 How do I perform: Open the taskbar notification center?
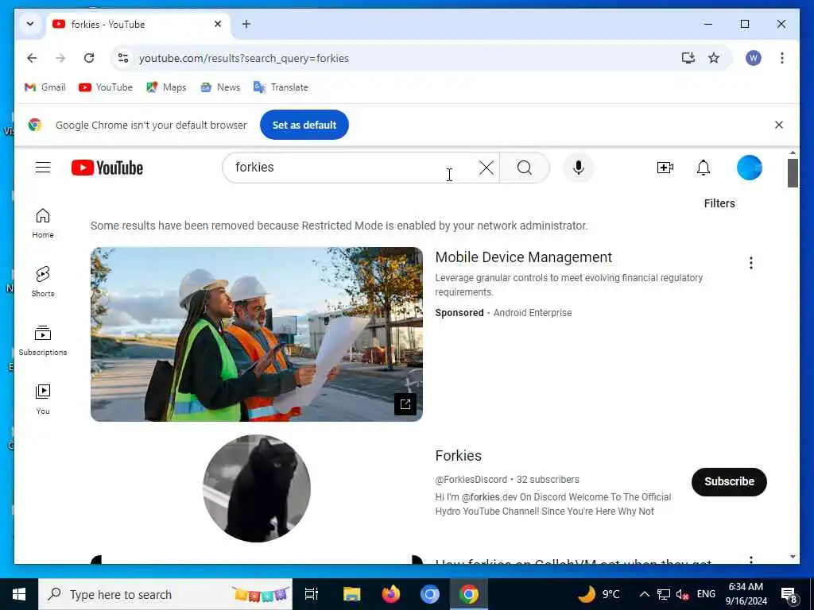pyautogui.click(x=789, y=594)
